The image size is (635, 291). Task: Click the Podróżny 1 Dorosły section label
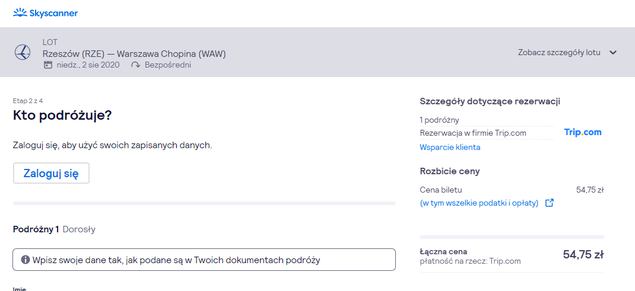tap(54, 229)
